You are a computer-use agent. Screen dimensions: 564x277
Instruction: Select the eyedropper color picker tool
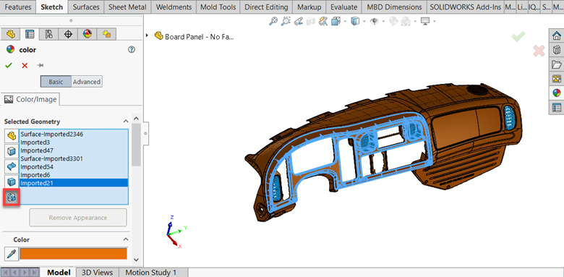click(x=11, y=254)
